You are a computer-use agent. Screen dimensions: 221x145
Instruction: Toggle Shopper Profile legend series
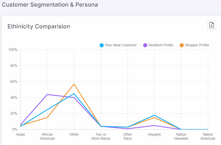click(x=194, y=45)
